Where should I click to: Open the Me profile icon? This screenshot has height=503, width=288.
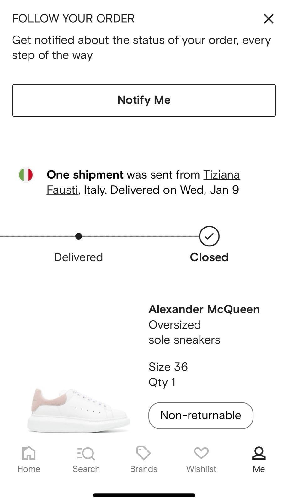click(259, 453)
